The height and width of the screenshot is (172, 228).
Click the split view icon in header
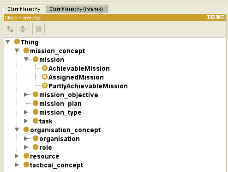tap(209, 17)
